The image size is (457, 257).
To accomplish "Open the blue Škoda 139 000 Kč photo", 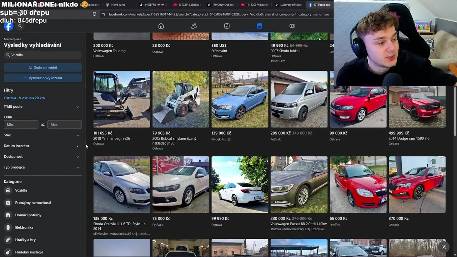I will coord(240,99).
